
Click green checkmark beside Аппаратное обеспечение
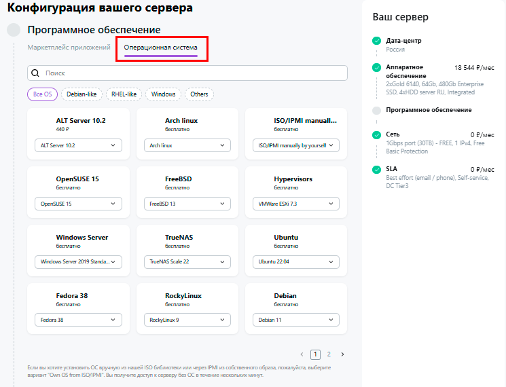coord(376,67)
